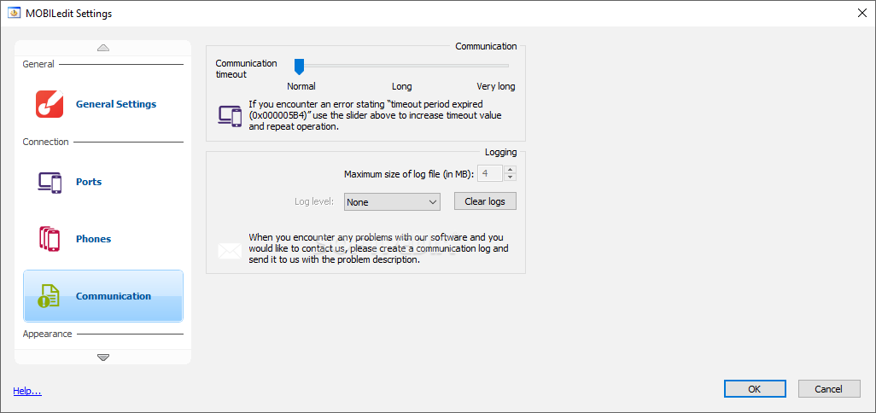Click the 'Normal' slider label
The image size is (876, 413).
point(301,86)
